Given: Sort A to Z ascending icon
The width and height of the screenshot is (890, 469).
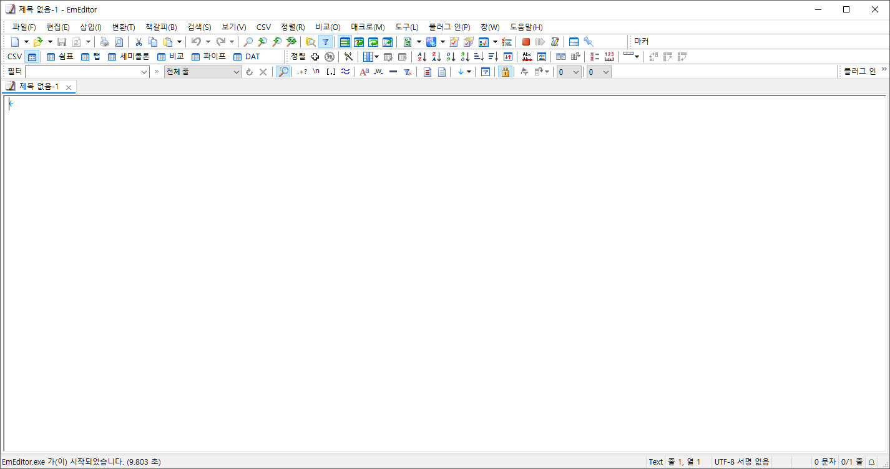Looking at the screenshot, I should click(422, 57).
